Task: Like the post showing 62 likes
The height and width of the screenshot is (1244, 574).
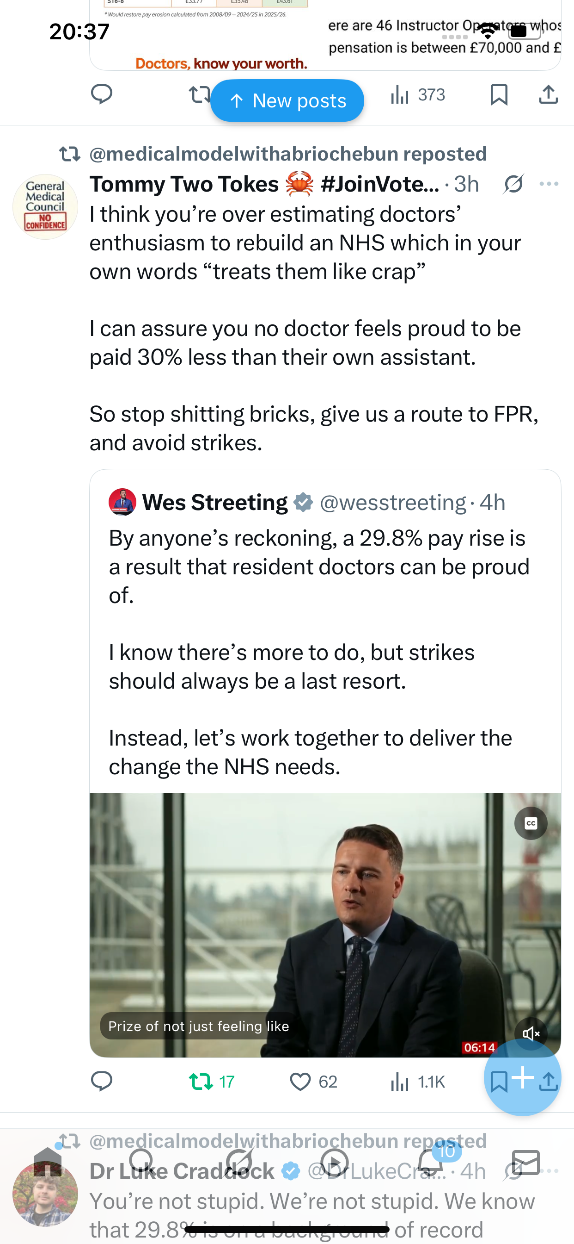Action: coord(313,1081)
